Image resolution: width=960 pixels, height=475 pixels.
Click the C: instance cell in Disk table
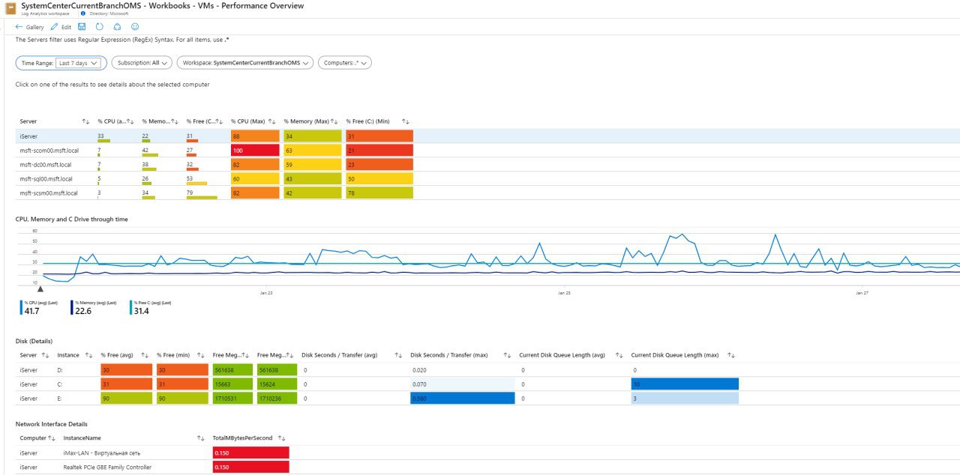coord(60,384)
